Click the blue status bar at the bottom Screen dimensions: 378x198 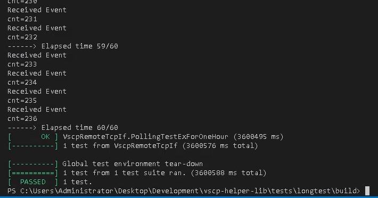tap(189, 197)
